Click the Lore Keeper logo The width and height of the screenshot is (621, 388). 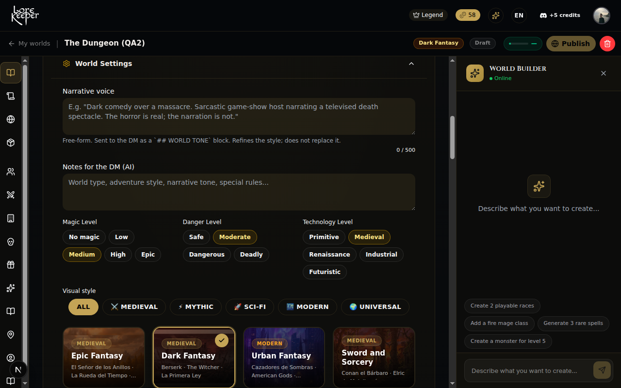[x=25, y=16]
